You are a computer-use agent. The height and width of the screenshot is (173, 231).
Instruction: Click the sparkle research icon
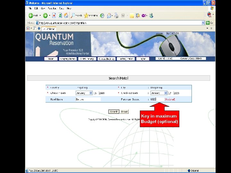click(138, 15)
